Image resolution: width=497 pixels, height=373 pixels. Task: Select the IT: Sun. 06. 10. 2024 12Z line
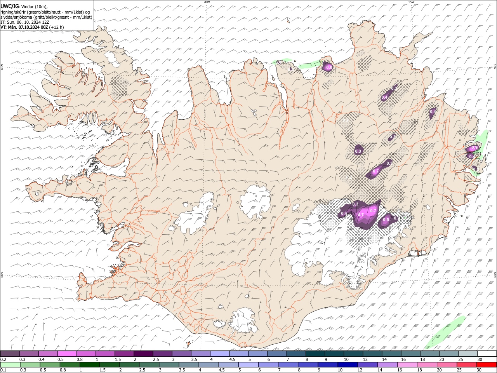point(25,22)
